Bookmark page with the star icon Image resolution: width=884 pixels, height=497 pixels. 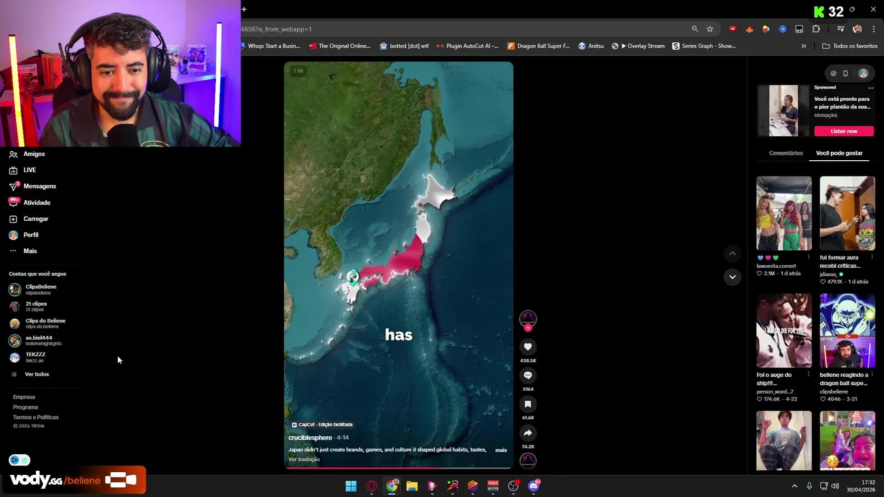(710, 29)
